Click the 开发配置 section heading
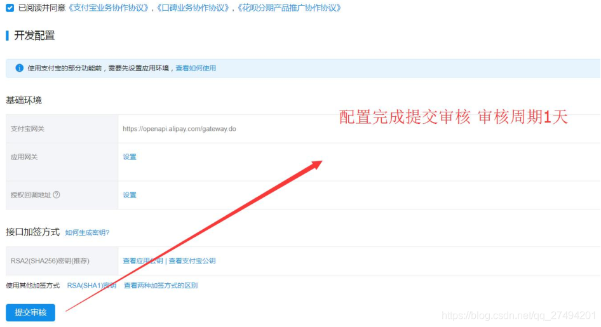This screenshot has height=327, width=601. click(34, 35)
